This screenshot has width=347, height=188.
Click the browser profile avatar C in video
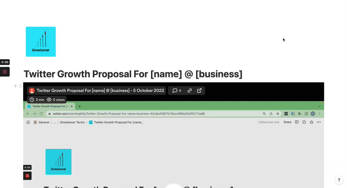[313, 114]
